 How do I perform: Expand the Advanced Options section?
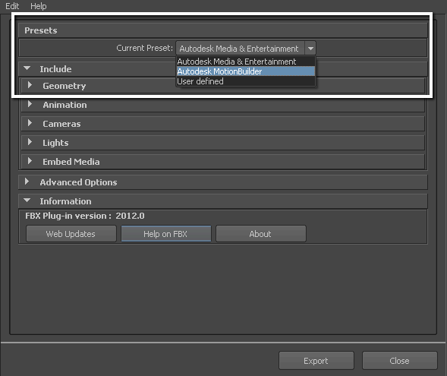click(27, 182)
